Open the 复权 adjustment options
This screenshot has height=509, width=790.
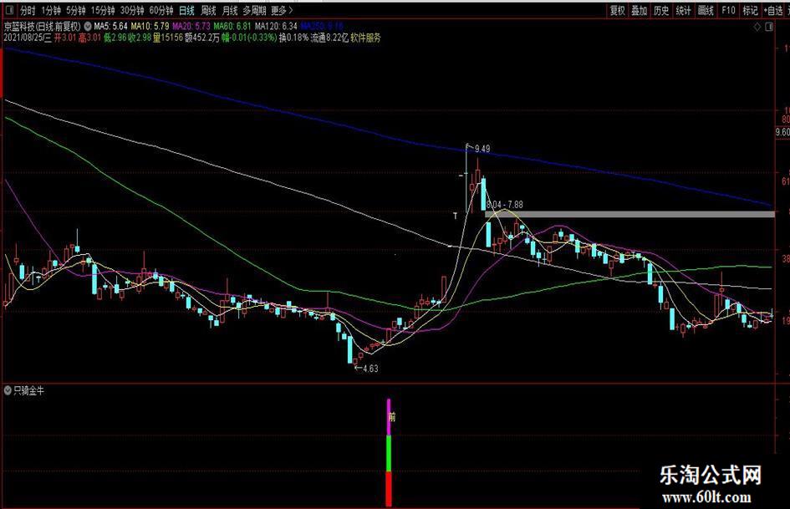[618, 10]
